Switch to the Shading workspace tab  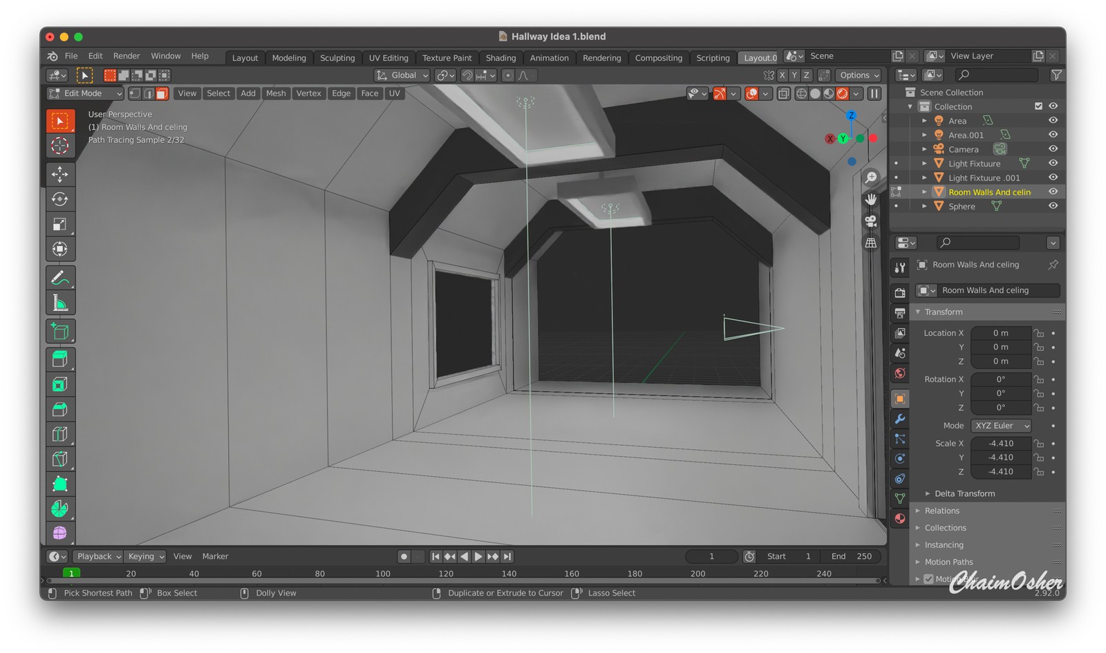point(500,58)
